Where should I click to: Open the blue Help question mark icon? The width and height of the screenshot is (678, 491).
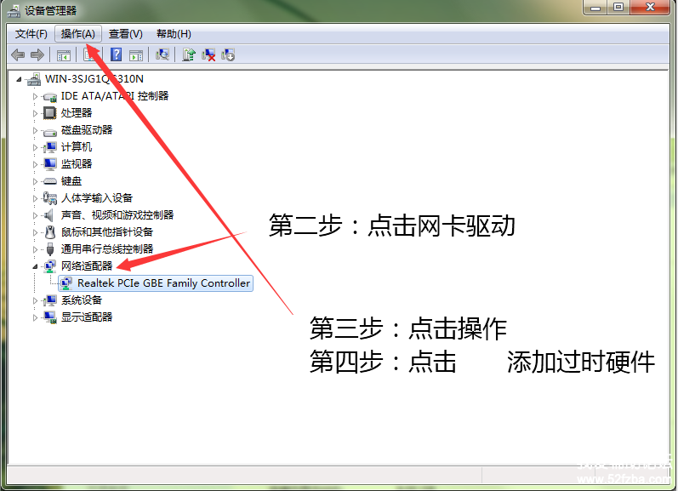click(x=117, y=55)
